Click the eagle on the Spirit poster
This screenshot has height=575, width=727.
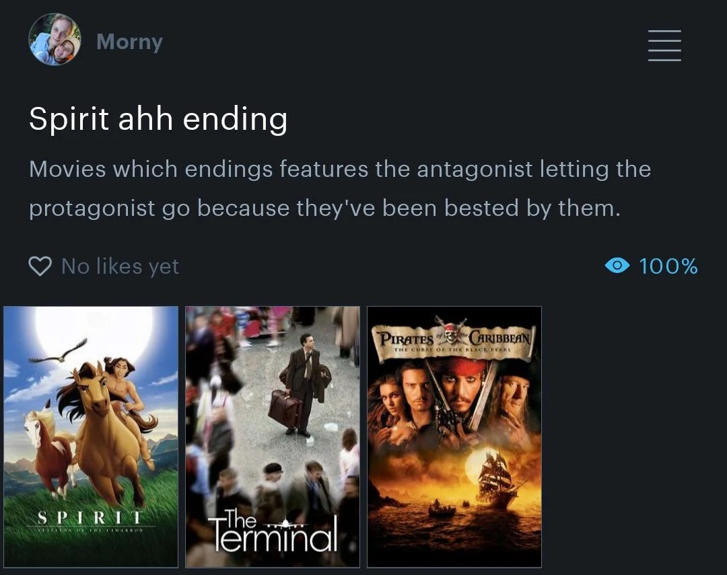[59, 352]
